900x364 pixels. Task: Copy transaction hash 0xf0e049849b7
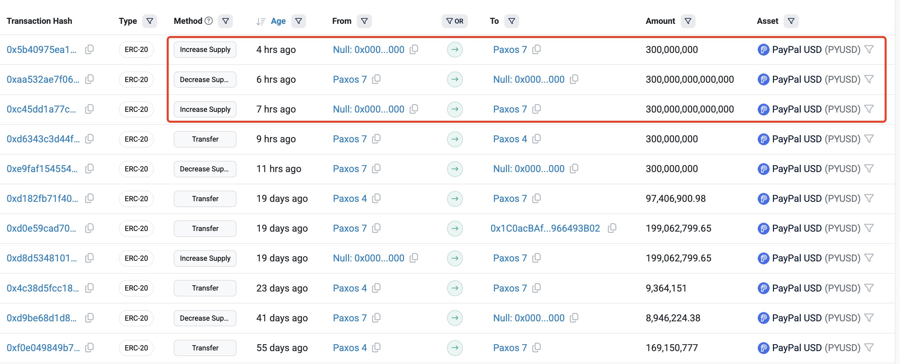[89, 348]
